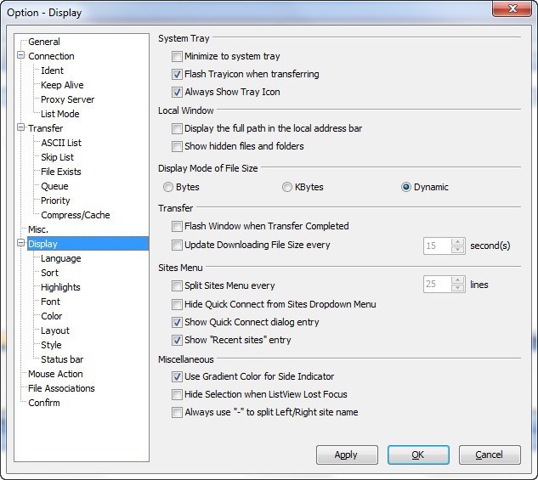Collapse the Display tree node

[21, 243]
